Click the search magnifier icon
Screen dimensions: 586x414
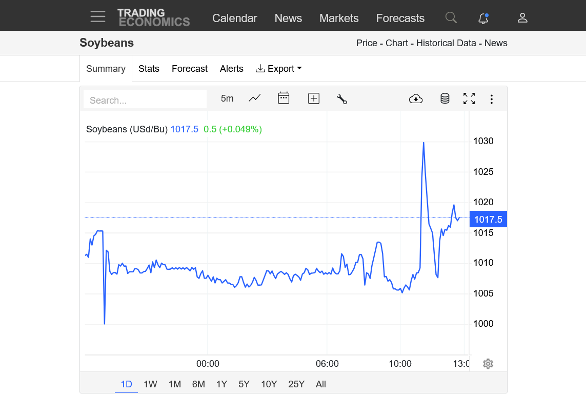[451, 18]
